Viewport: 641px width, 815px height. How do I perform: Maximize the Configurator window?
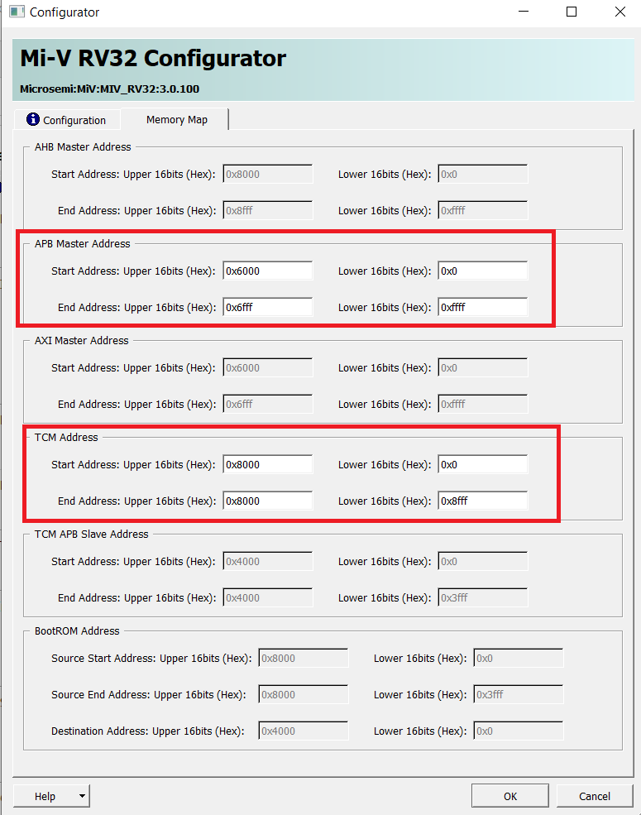(572, 12)
